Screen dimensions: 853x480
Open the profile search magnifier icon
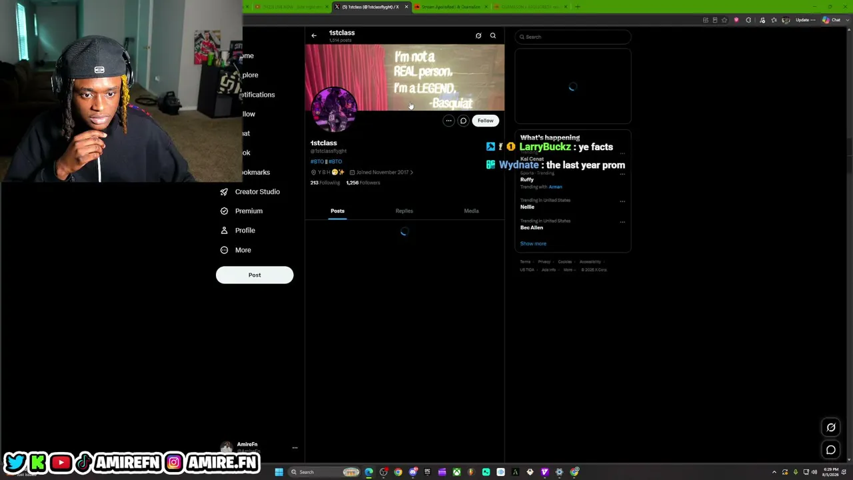493,36
